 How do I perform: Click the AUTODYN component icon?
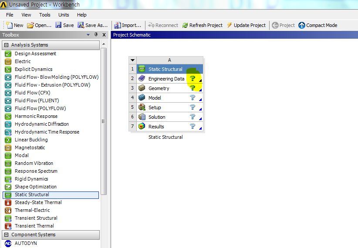coord(8,244)
